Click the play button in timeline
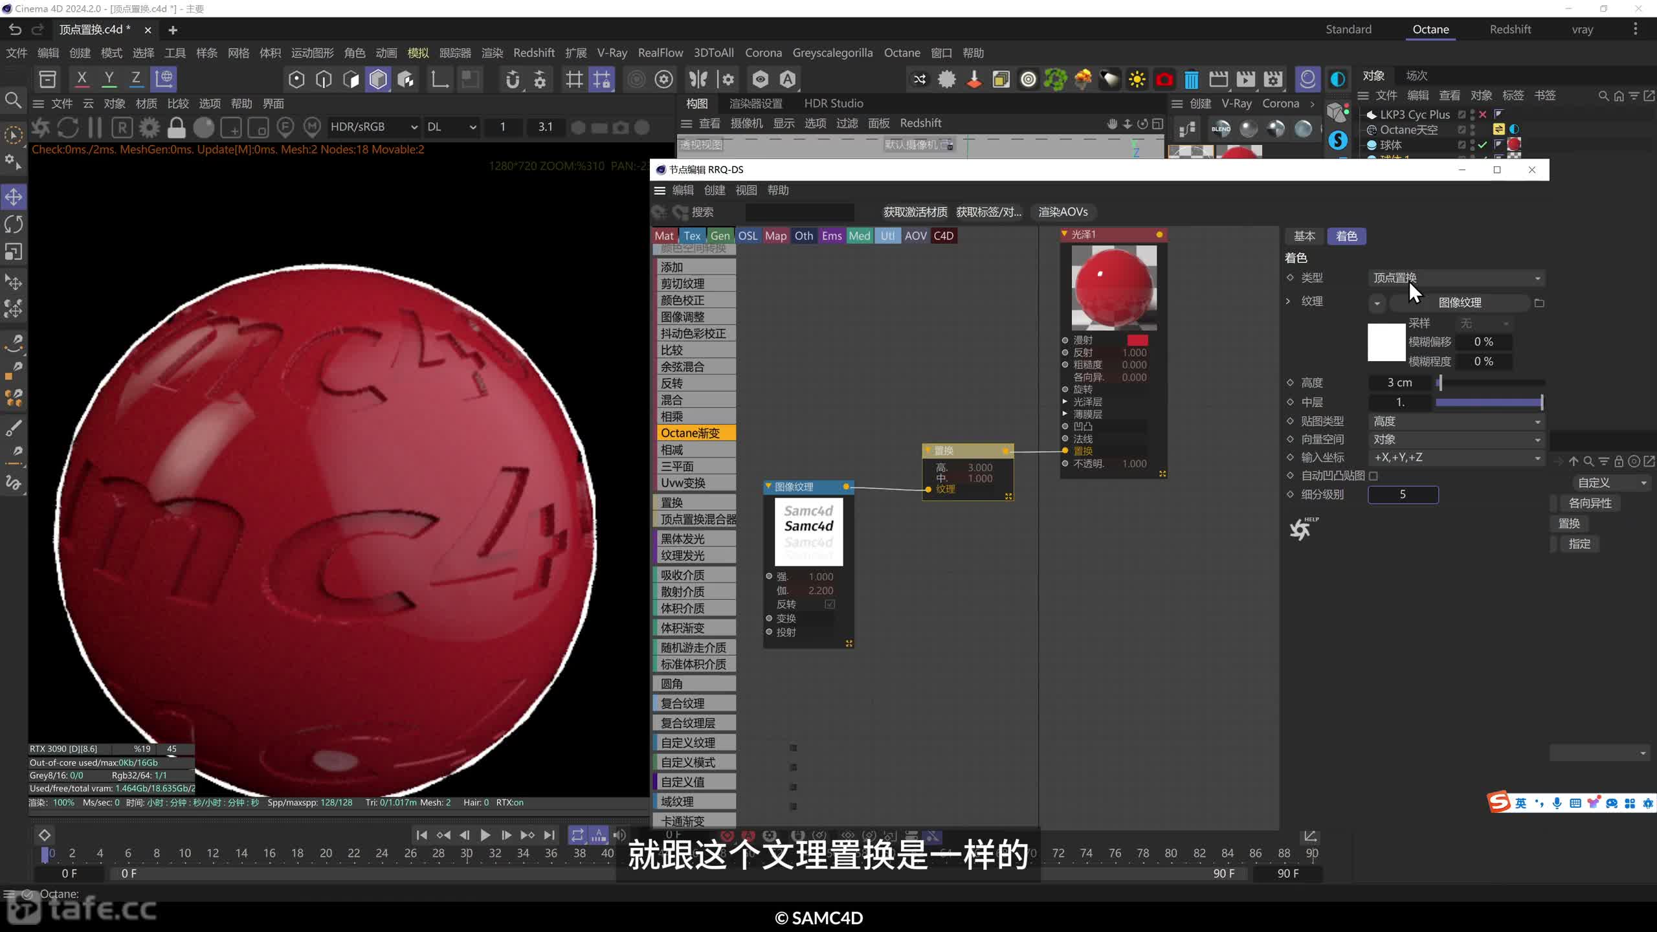Viewport: 1657px width, 932px height. 485,835
